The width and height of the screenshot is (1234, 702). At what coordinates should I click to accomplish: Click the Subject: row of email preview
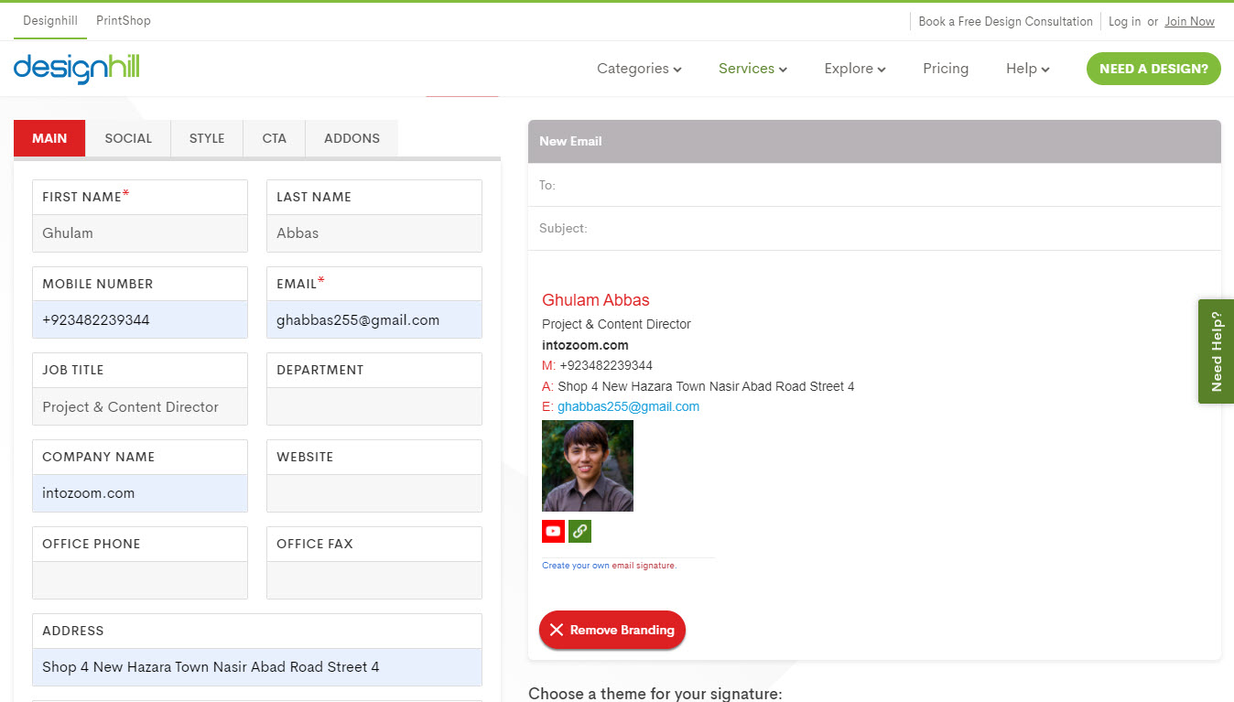tap(874, 229)
